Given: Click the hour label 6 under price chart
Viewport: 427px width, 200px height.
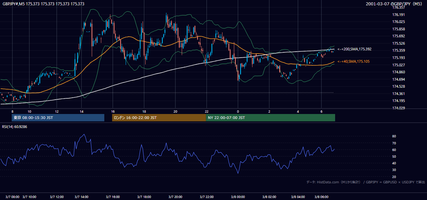Looking at the screenshot, I should pos(321,111).
